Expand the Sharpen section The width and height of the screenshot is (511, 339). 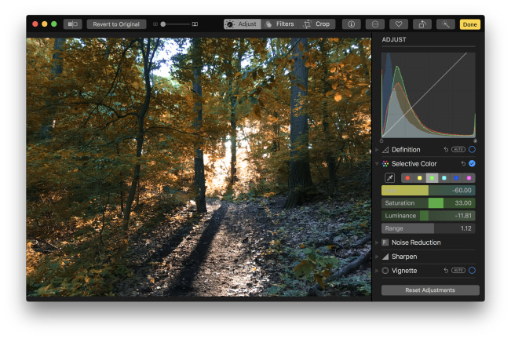click(378, 257)
